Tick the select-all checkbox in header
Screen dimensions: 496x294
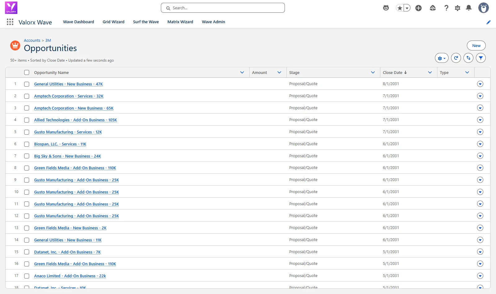tap(27, 72)
